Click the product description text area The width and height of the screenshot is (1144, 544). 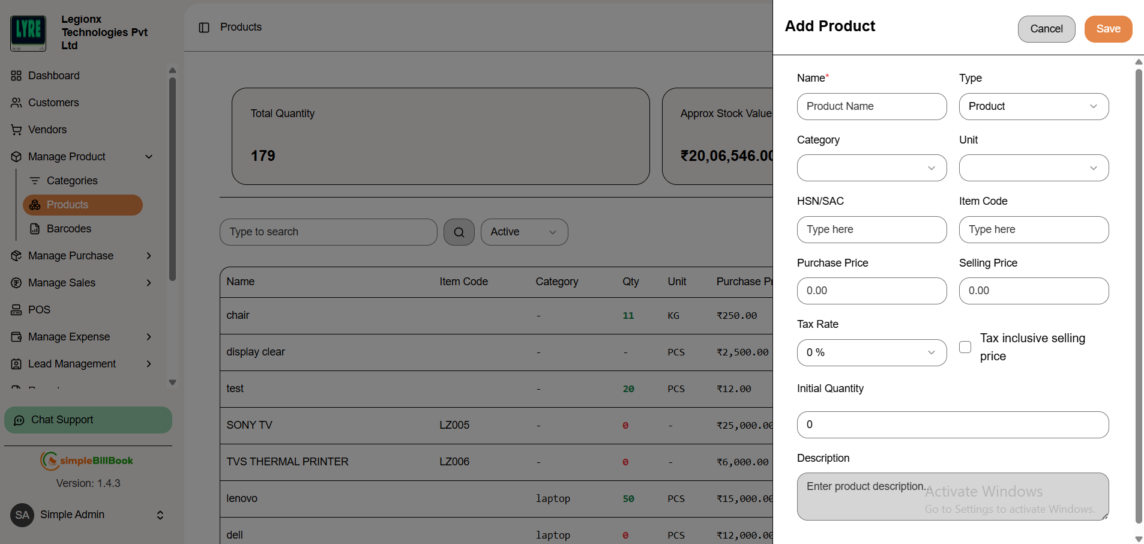(x=953, y=497)
